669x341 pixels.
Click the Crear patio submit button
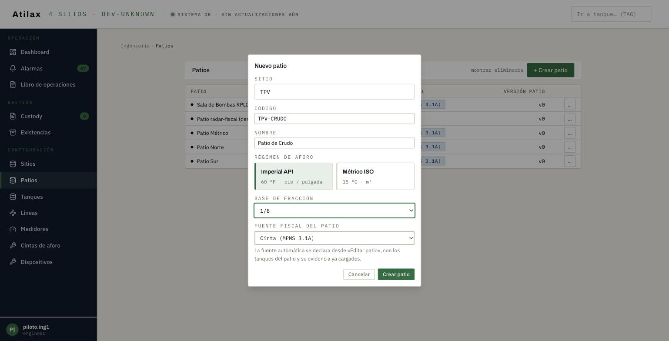tap(396, 274)
